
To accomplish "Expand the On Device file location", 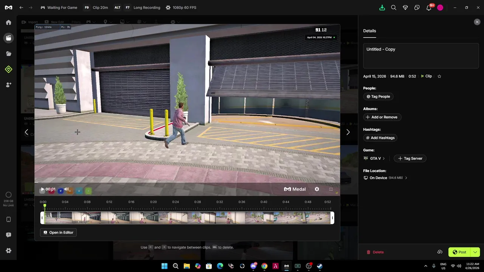I will click(x=385, y=178).
